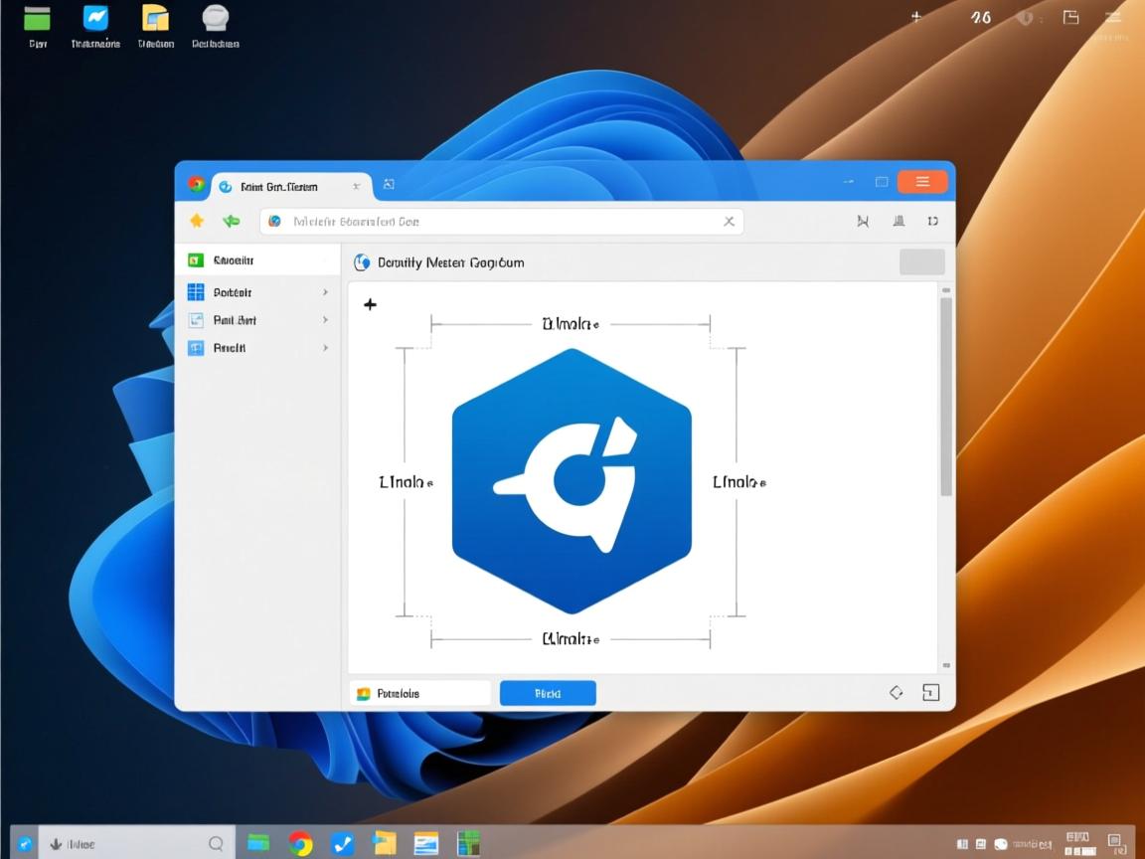Viewport: 1145px width, 859px height.
Task: Expand the second sidebar section
Action: (324, 291)
